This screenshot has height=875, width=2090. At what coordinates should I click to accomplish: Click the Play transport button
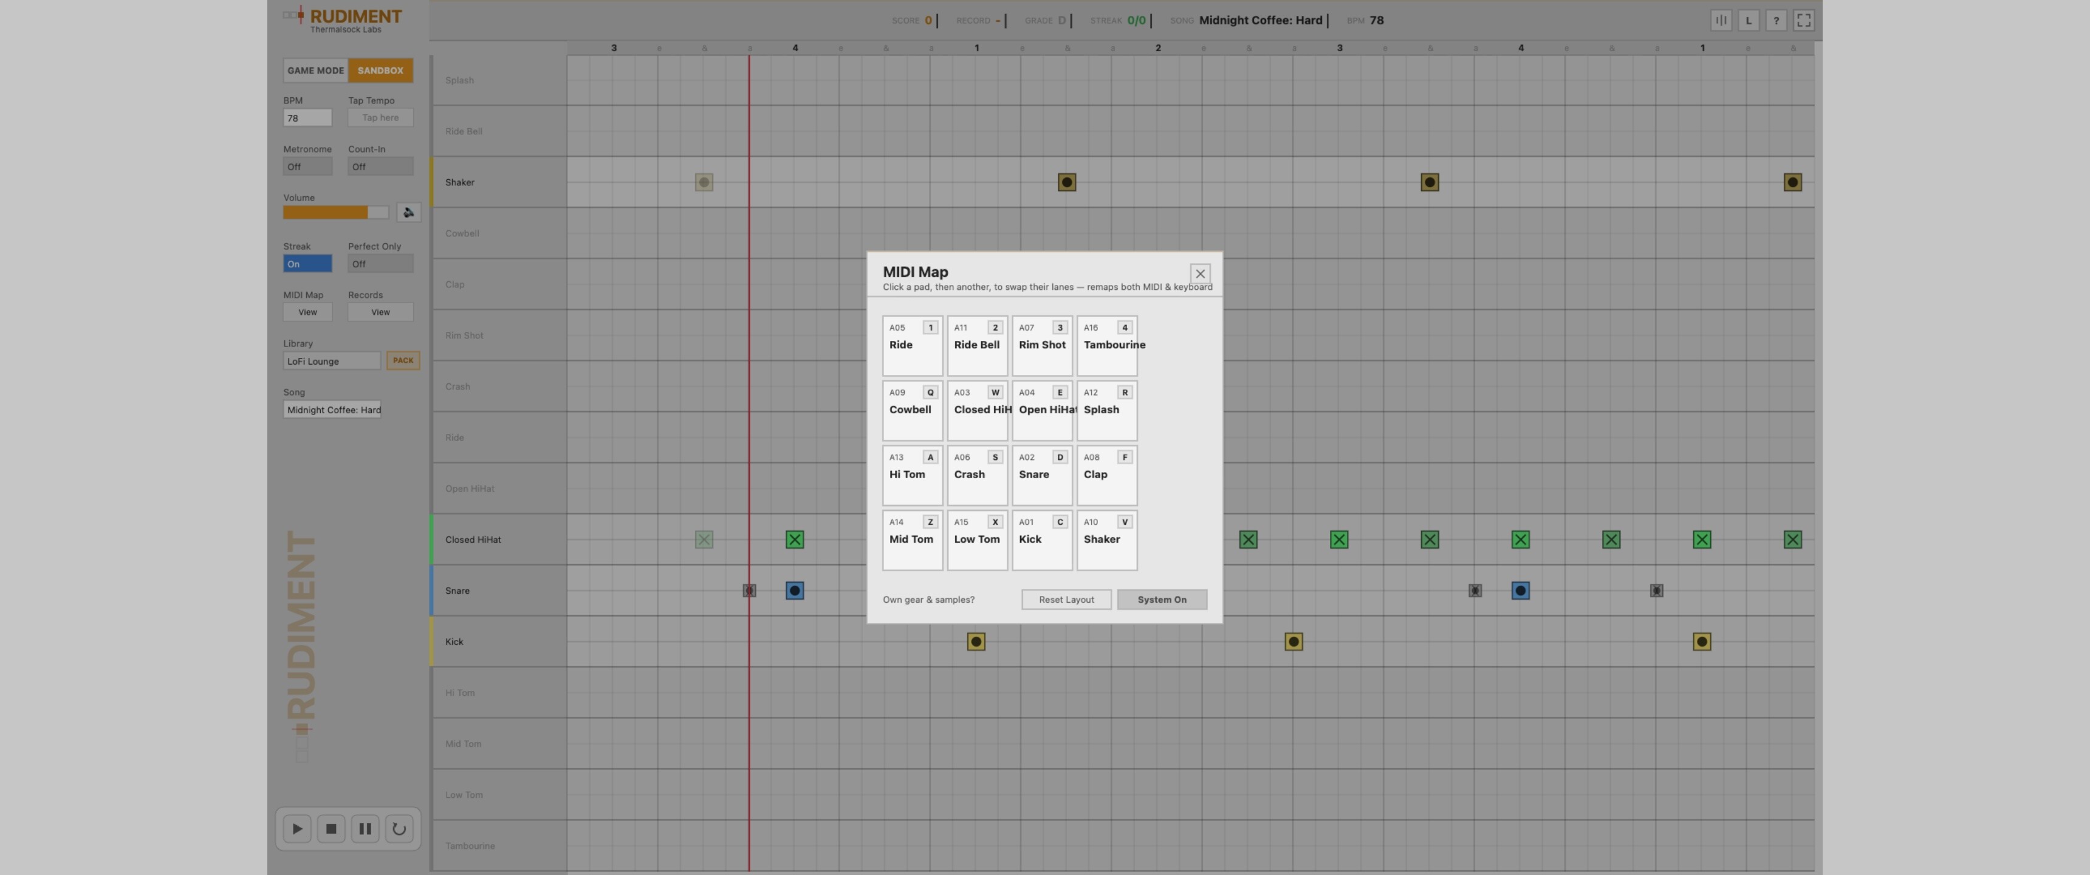(297, 829)
